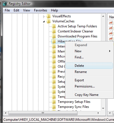Choose Find... from the context menu
Viewport: 114px width, 123px height.
[89, 57]
